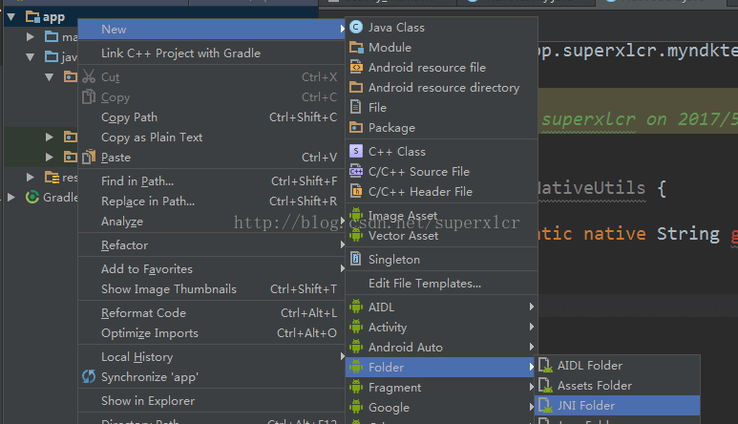Choose Image Asset entry

point(441,216)
